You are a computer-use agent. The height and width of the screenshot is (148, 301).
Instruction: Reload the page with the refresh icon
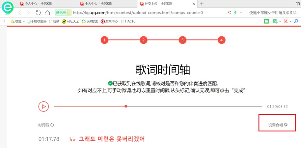point(38,13)
